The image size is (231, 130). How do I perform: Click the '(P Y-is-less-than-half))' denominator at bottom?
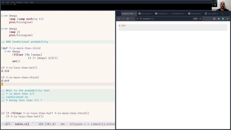(25, 116)
